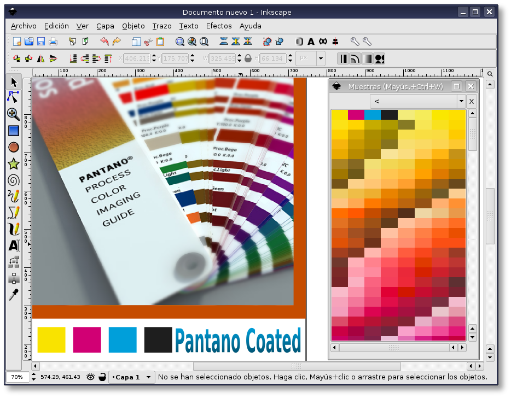Image resolution: width=511 pixels, height=398 pixels.
Task: Iconify the Muestras swatches panel
Action: point(457,86)
